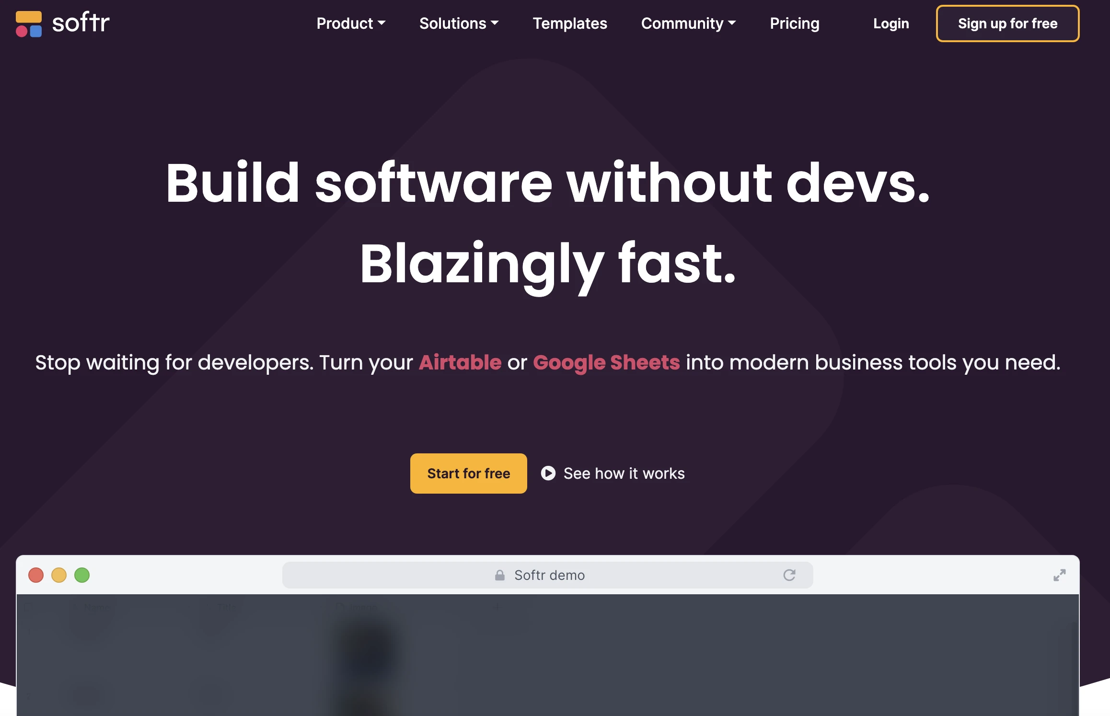Click the Airtable integration link
Screen dimensions: 1110x716
coord(460,362)
